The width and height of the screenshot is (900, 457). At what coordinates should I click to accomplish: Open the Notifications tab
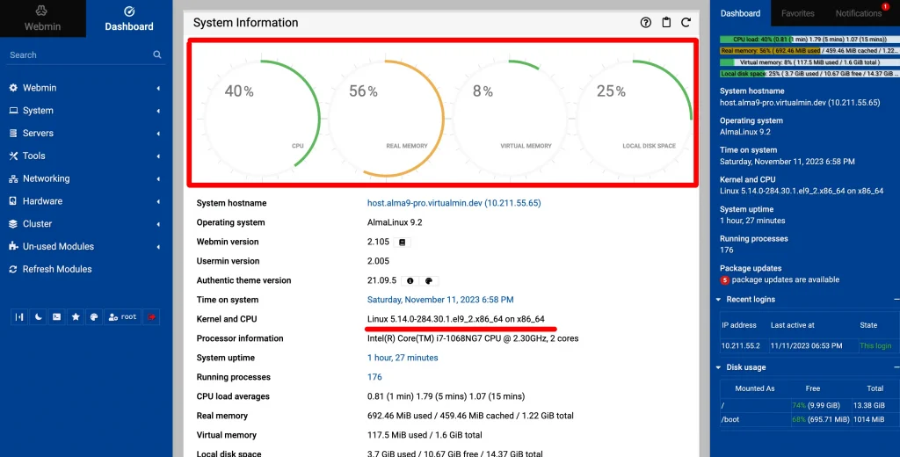pos(859,13)
